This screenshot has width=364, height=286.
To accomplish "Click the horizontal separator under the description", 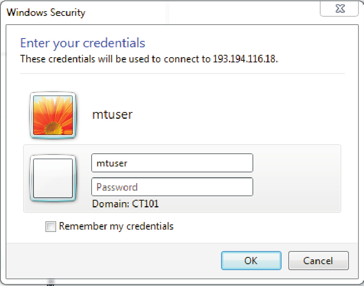I will [182, 73].
